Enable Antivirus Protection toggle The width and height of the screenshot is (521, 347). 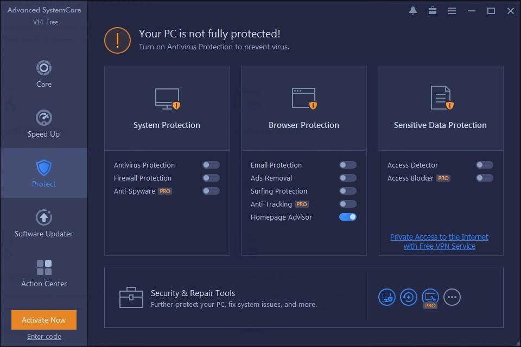pyautogui.click(x=211, y=165)
